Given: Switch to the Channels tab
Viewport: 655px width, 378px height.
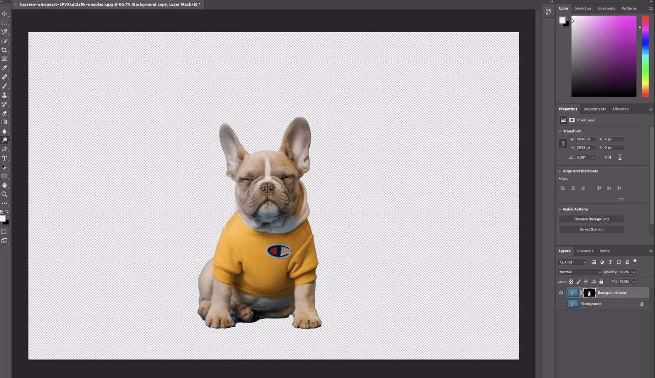Looking at the screenshot, I should click(585, 251).
